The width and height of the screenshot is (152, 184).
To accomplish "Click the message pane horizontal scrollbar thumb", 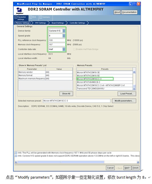I will coord(61,162).
